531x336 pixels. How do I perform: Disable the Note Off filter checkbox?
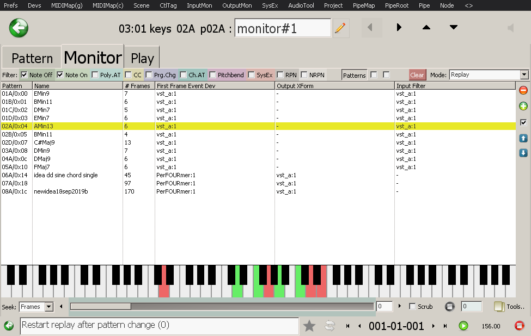(x=24, y=75)
